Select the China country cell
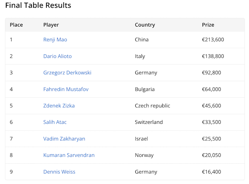 click(x=142, y=40)
